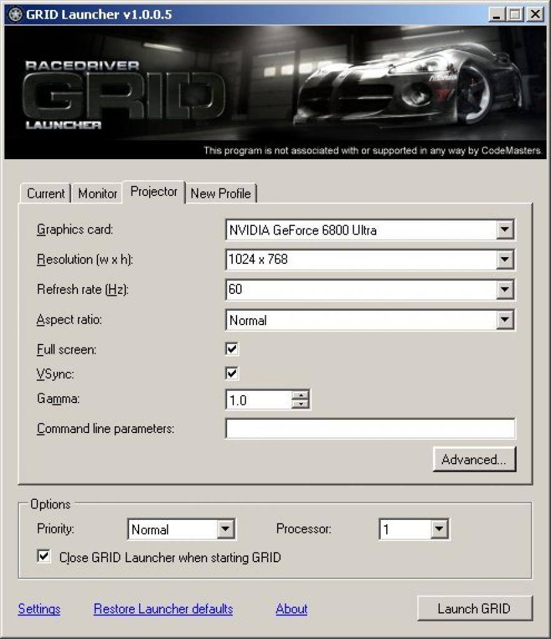The image size is (551, 639).
Task: Open the New Profile tab
Action: (220, 193)
